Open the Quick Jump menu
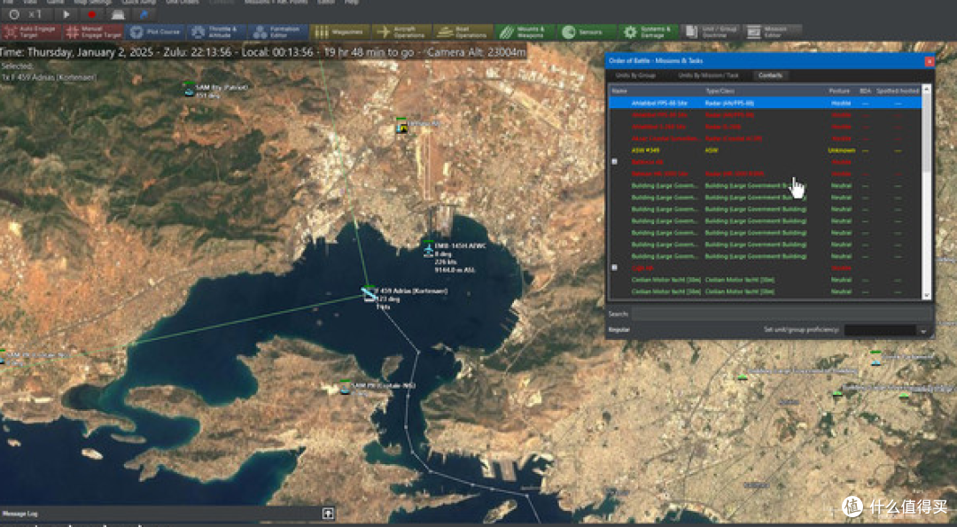This screenshot has width=957, height=527. [137, 2]
